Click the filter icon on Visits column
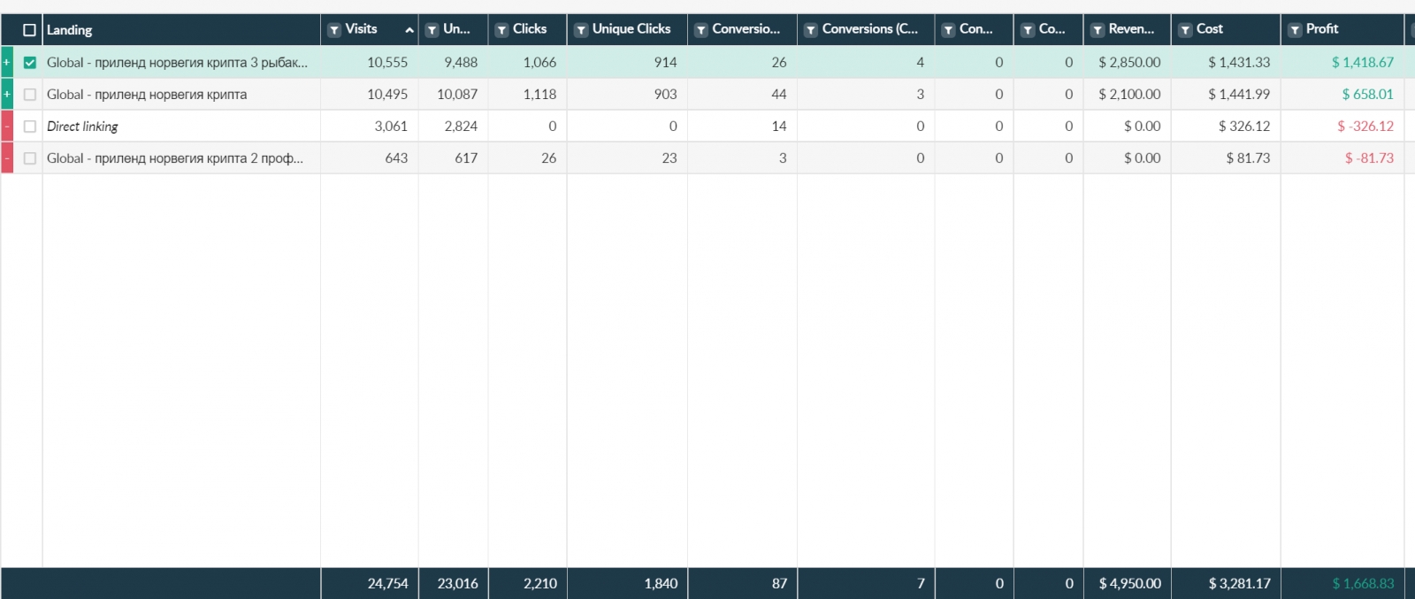 point(334,30)
